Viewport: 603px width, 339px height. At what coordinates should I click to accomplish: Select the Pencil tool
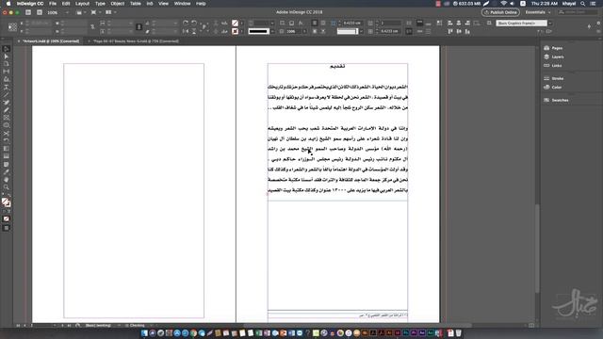tap(7, 110)
